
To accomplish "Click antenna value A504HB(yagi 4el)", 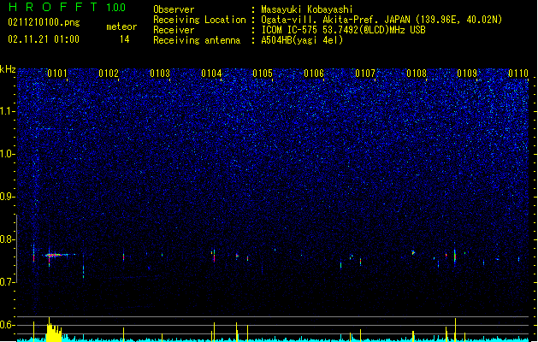I will click(302, 40).
